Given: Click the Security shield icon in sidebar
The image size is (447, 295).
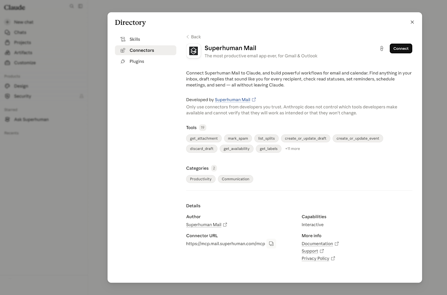Looking at the screenshot, I should 7,96.
